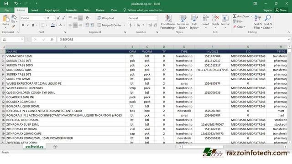Viewport: 292px width, 164px height.
Task: Click the Name Box showing L1
Action: pos(12,40)
